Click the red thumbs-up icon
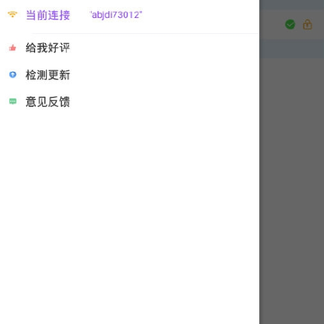The width and height of the screenshot is (324, 324). click(13, 48)
